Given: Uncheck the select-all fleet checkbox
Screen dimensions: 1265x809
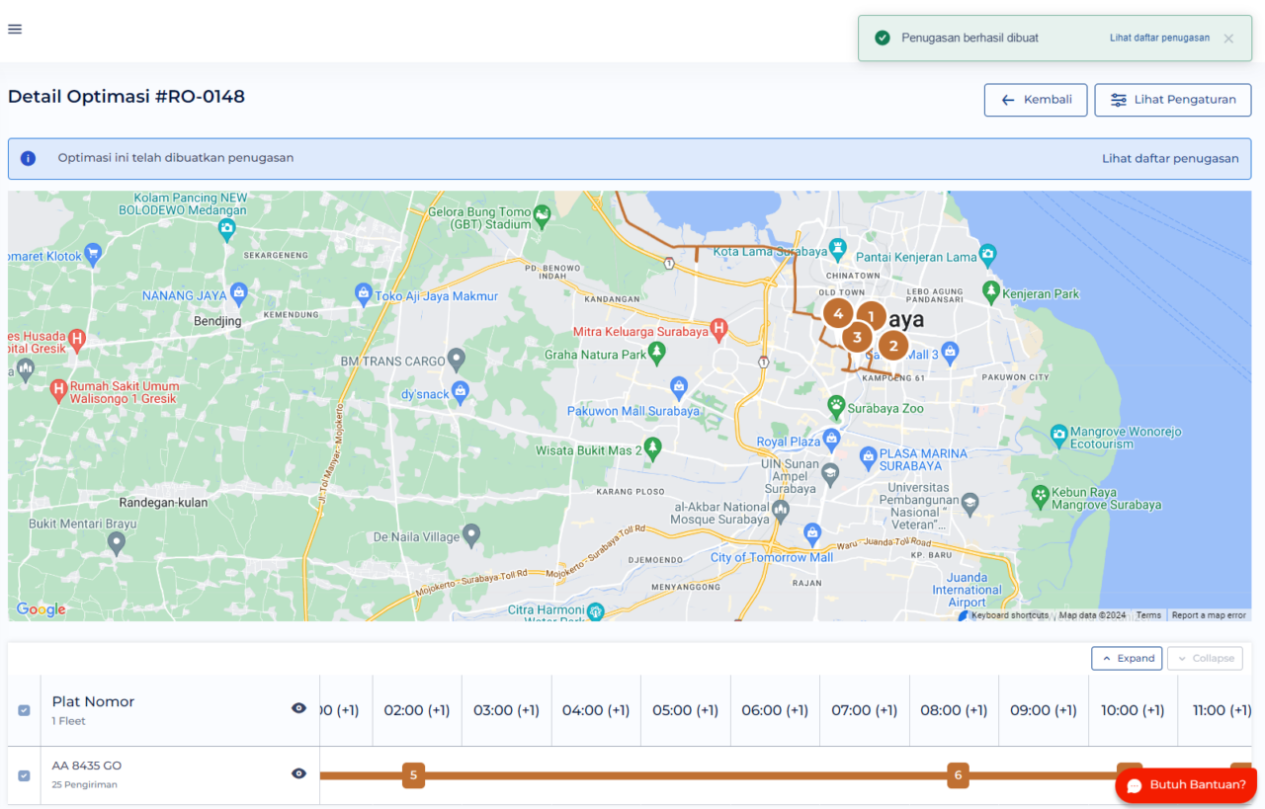Looking at the screenshot, I should (x=23, y=710).
